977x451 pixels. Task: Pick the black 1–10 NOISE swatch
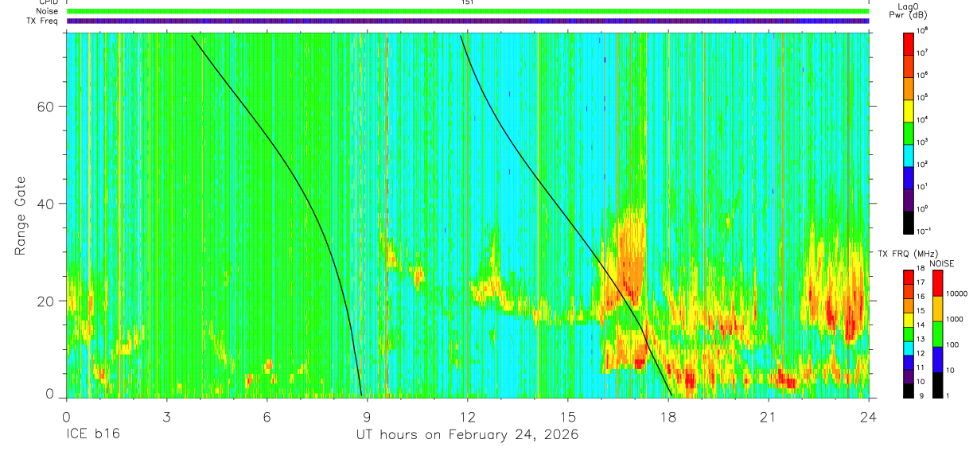coord(937,384)
